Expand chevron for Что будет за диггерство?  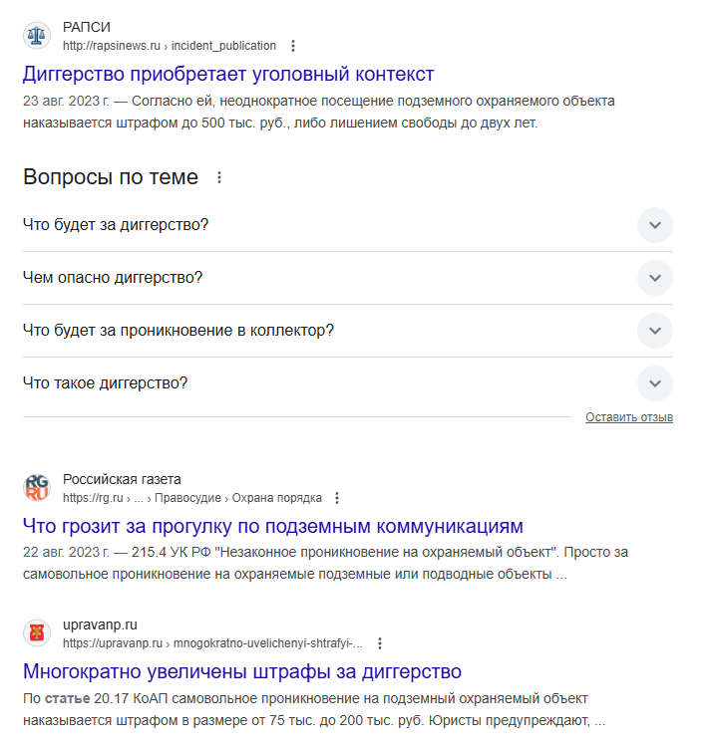(655, 225)
